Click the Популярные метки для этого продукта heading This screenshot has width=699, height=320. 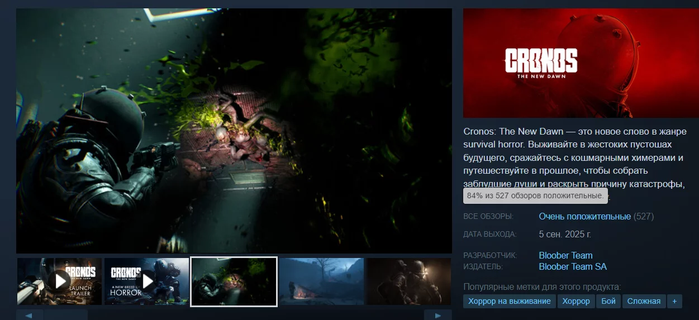click(542, 287)
